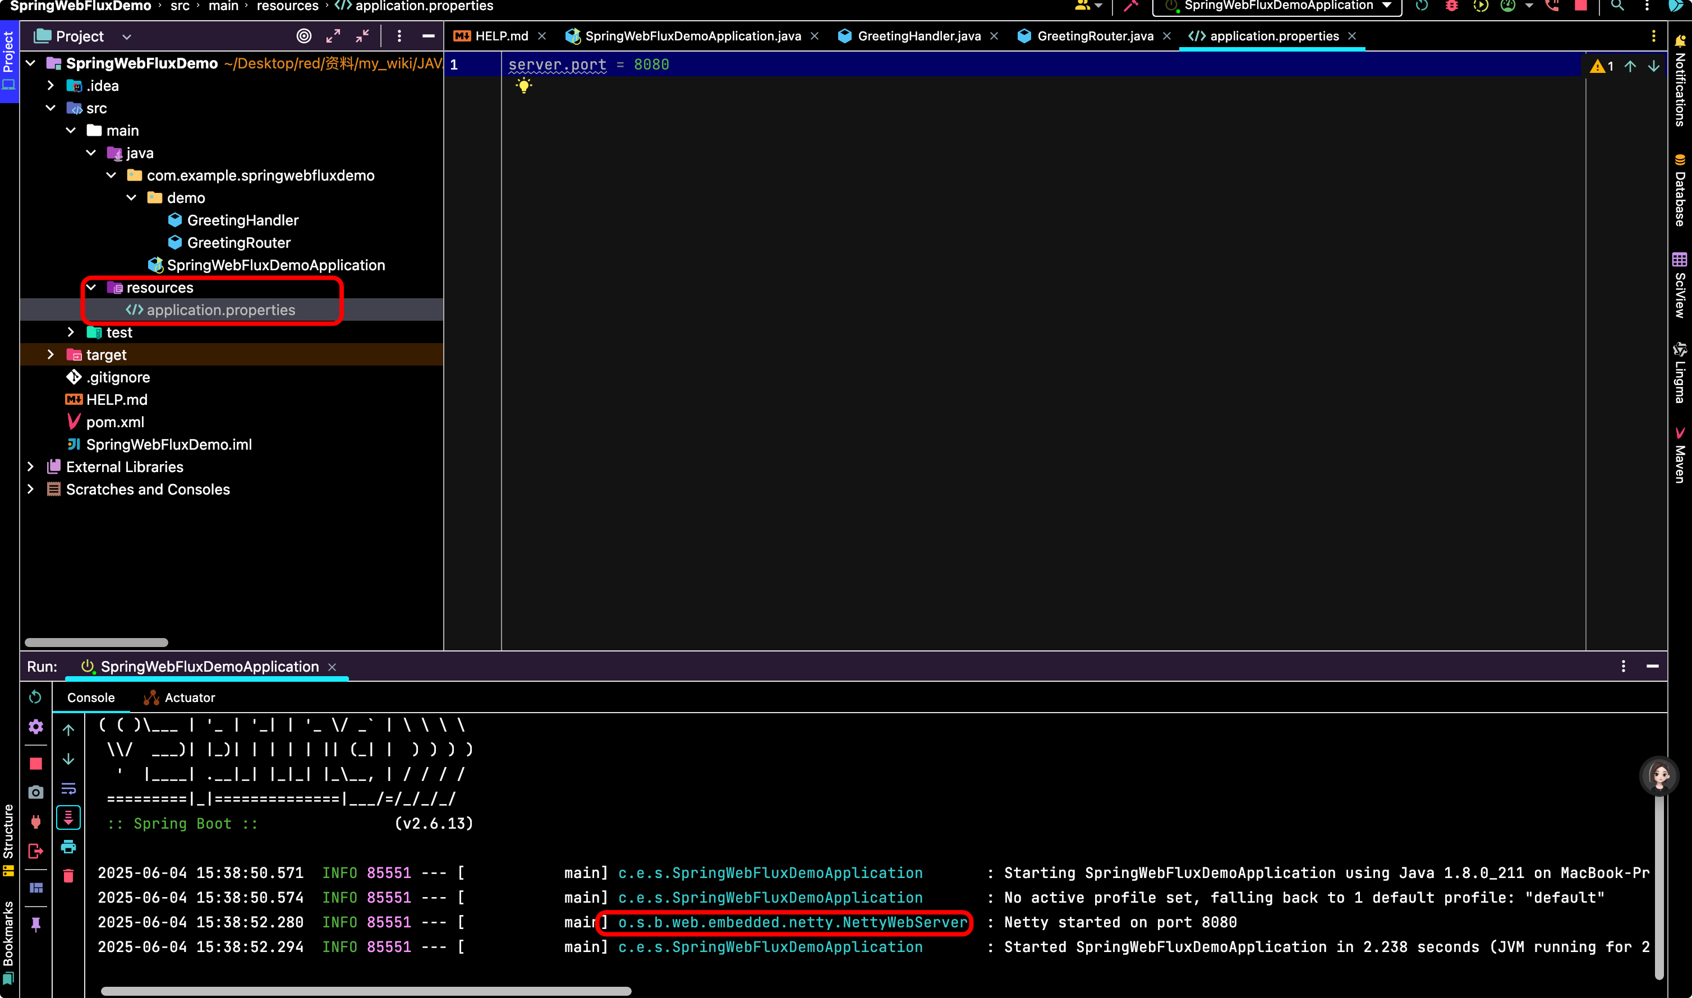1692x998 pixels.
Task: Expand the test folder
Action: [71, 332]
